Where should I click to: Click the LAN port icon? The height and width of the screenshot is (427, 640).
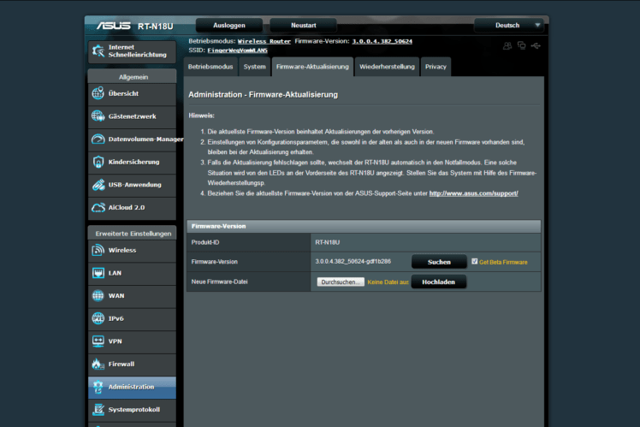(98, 273)
